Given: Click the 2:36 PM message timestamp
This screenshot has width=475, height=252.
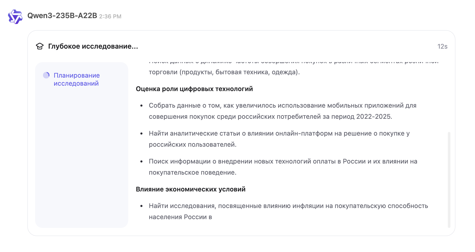Looking at the screenshot, I should pos(110,16).
